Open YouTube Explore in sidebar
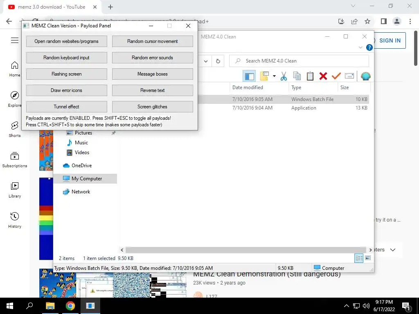Image resolution: width=419 pixels, height=314 pixels. tap(15, 99)
